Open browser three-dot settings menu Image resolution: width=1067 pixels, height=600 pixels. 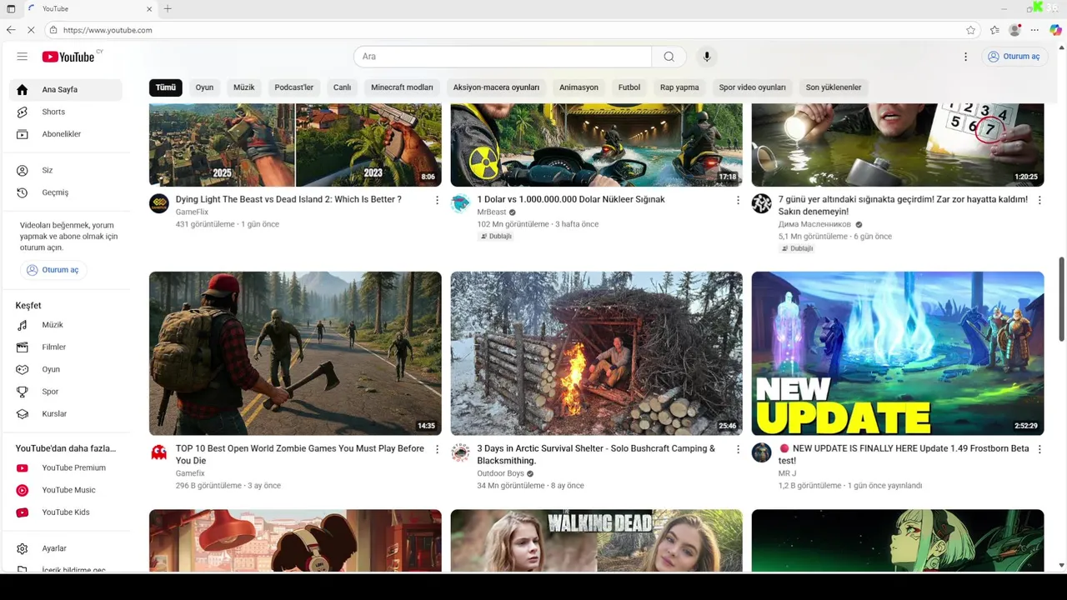click(x=1034, y=30)
